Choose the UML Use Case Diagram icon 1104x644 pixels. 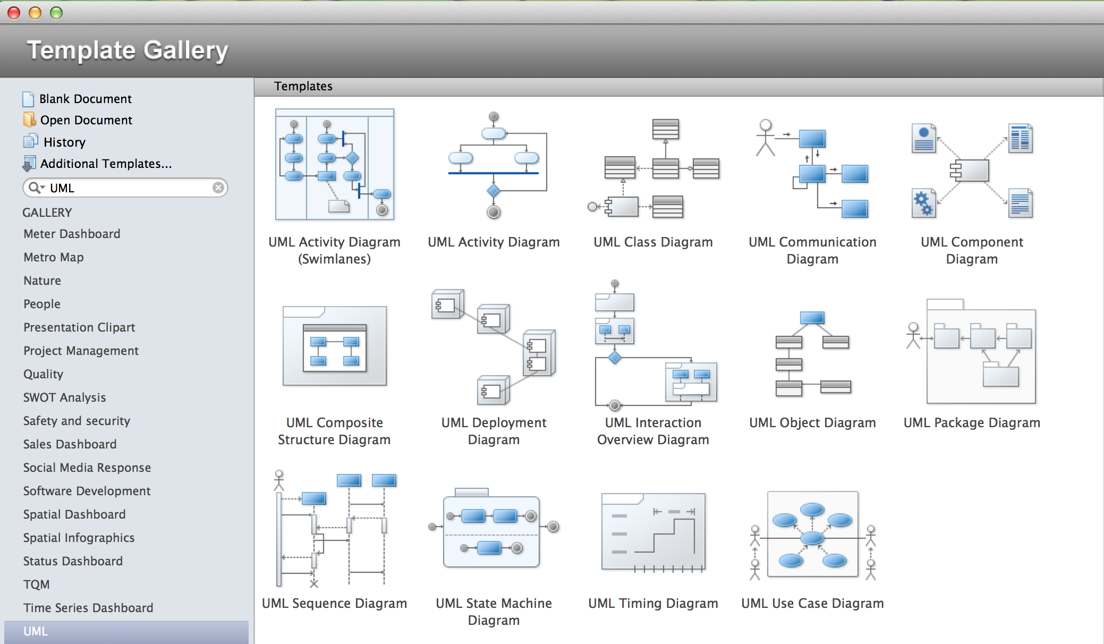click(x=812, y=535)
